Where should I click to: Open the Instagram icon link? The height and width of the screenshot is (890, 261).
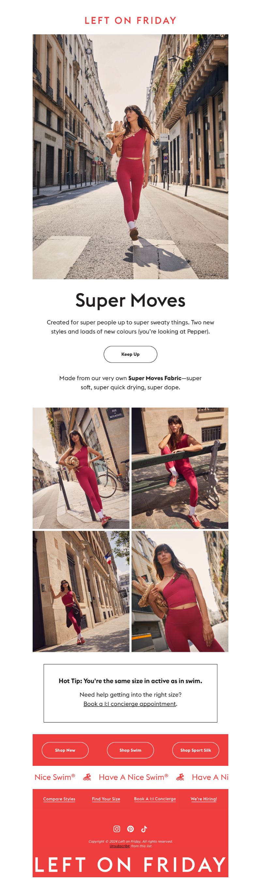(x=116, y=829)
